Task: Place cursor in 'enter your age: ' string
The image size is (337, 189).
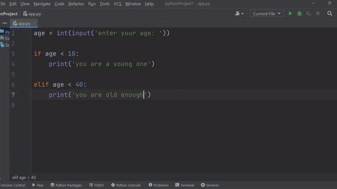Action: pyautogui.click(x=128, y=33)
